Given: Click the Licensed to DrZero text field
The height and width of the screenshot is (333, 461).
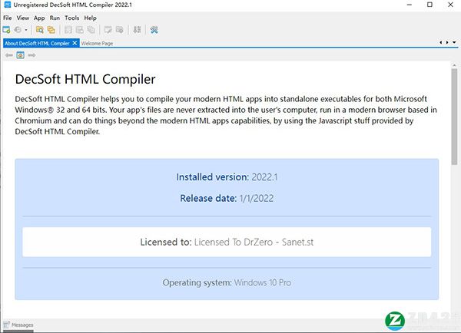Looking at the screenshot, I should click(x=227, y=242).
